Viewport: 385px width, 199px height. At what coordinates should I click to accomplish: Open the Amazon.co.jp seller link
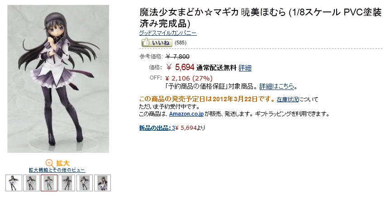point(186,114)
